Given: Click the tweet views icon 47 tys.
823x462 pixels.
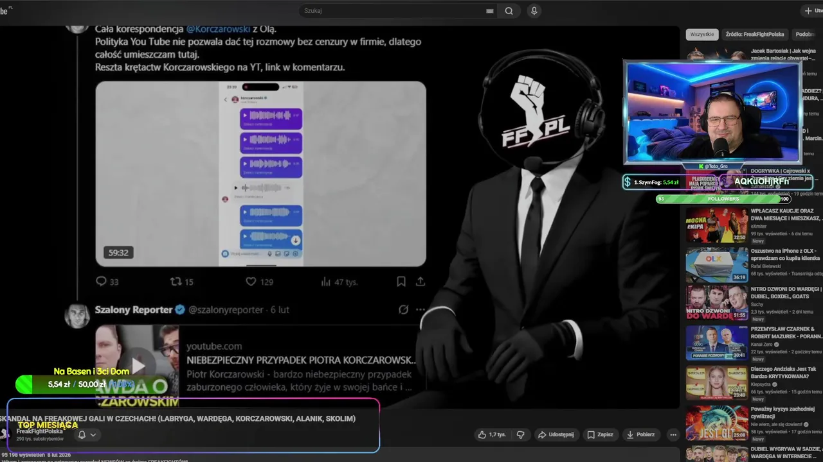Looking at the screenshot, I should click(x=325, y=281).
